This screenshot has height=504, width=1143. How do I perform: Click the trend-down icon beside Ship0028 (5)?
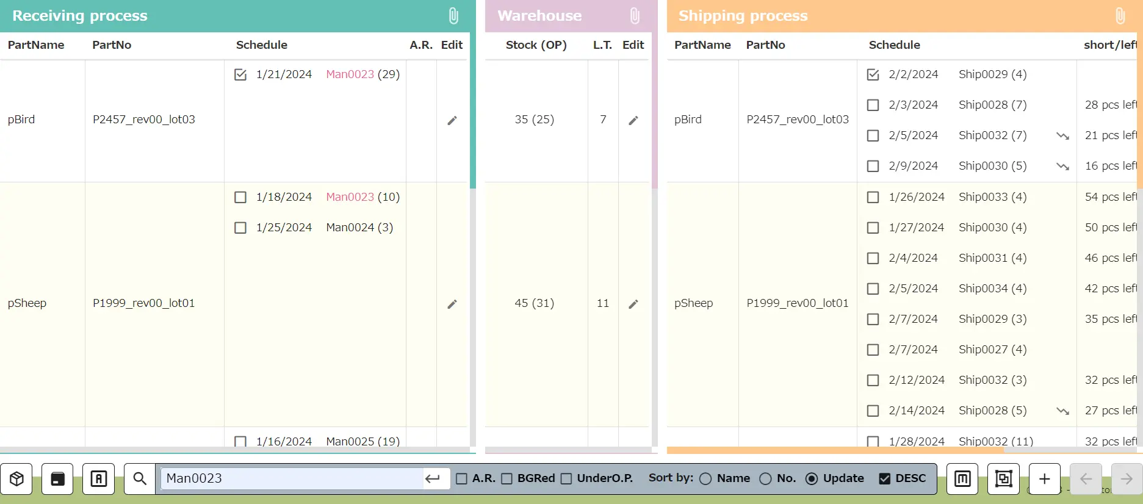(x=1062, y=411)
